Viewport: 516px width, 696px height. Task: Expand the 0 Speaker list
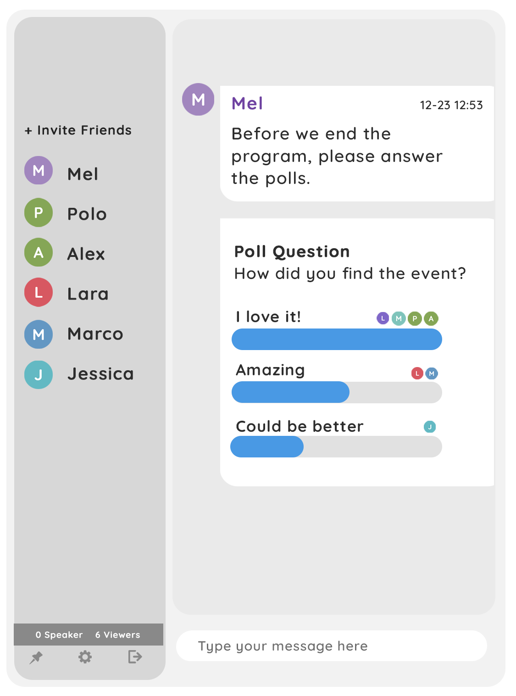pos(59,635)
